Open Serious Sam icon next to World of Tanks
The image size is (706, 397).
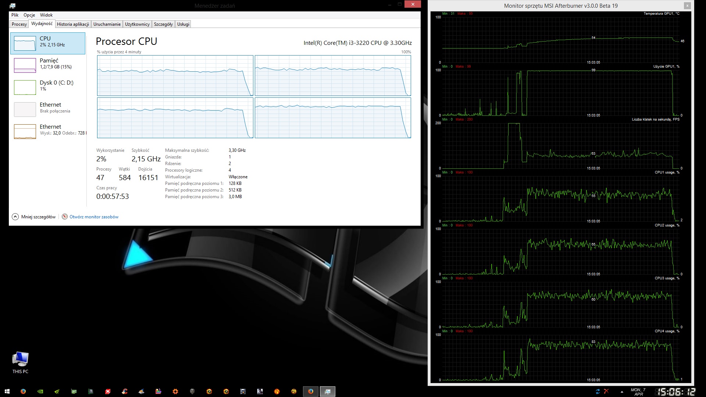209,391
